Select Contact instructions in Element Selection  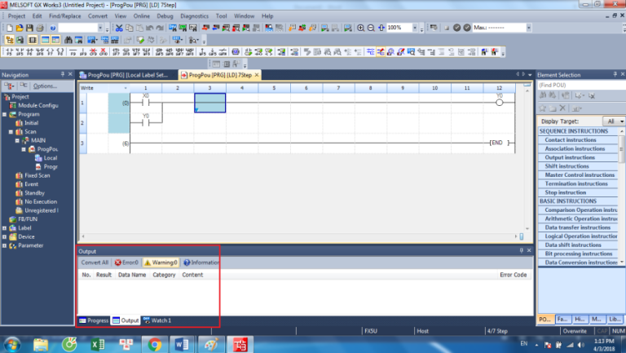pyautogui.click(x=571, y=140)
